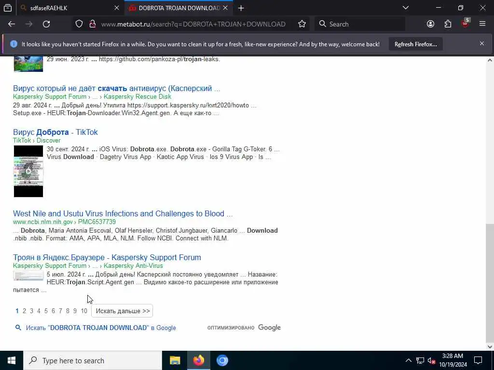Close the DOBROTA TROJAN DOWNLOAD tab
The height and width of the screenshot is (370, 494).
(x=225, y=8)
